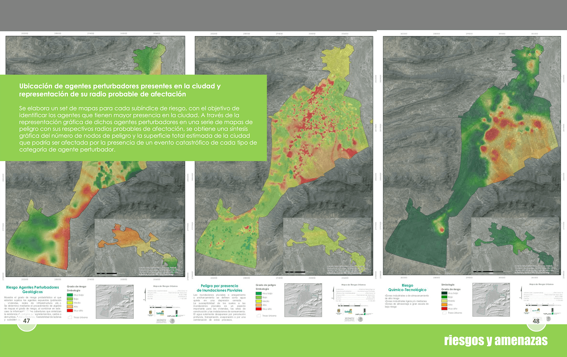Image resolution: width=567 pixels, height=357 pixels.
Task: Click the Saltillo logo under the geological map
Action: (x=160, y=313)
